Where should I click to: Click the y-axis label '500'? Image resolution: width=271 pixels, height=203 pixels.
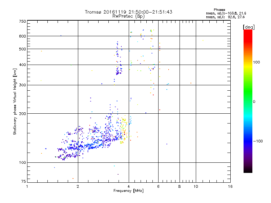click(x=22, y=49)
